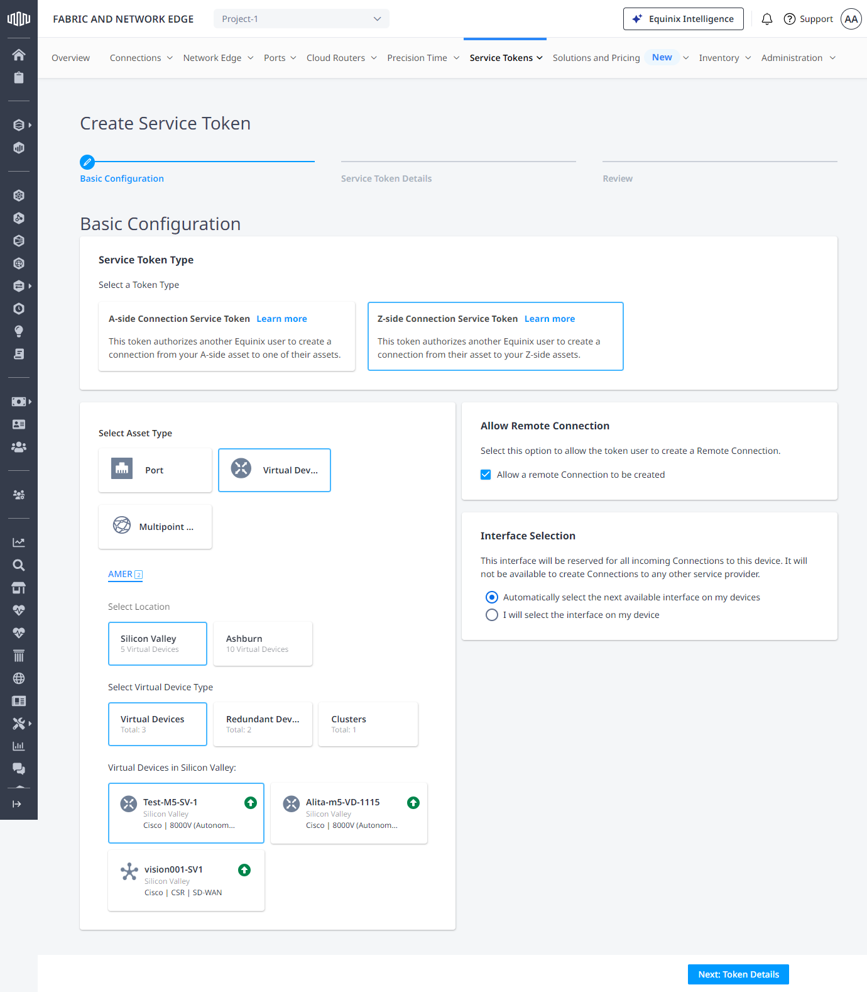
Task: Open the Project-1 dropdown
Action: point(302,19)
